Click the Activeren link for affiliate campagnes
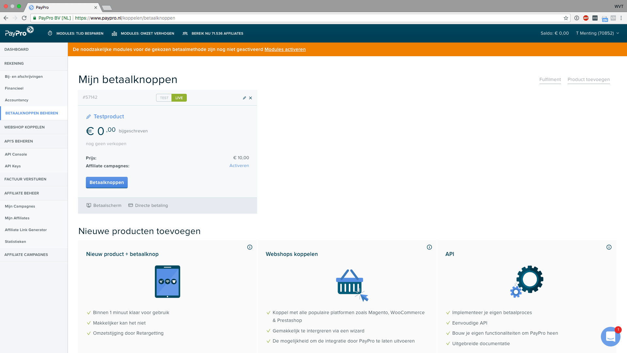Screen dimensions: 627x353 click(239, 166)
